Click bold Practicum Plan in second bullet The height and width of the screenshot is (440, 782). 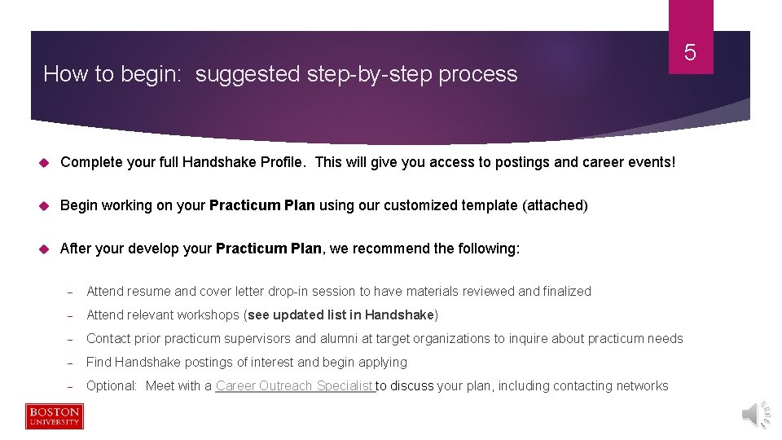tap(262, 205)
